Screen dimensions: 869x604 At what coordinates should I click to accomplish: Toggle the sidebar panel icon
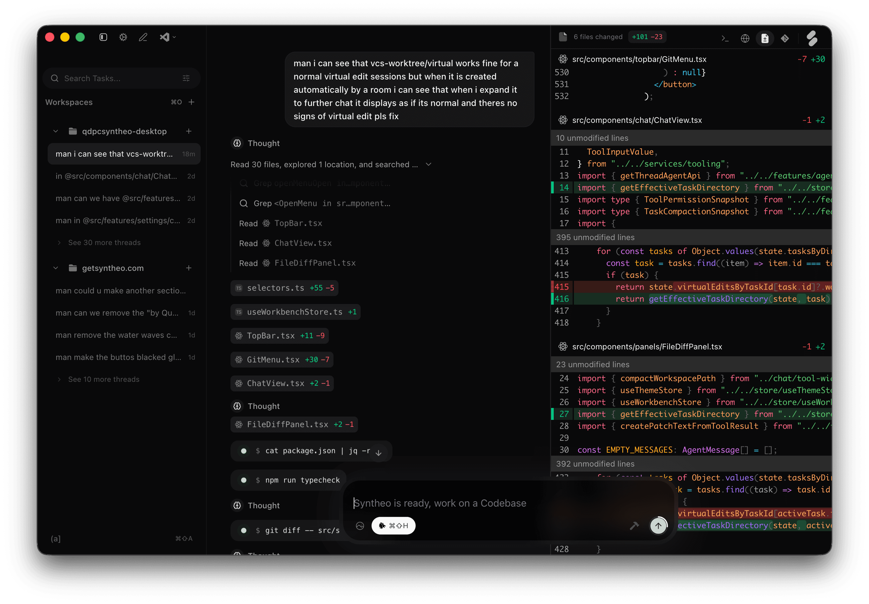[x=103, y=37]
